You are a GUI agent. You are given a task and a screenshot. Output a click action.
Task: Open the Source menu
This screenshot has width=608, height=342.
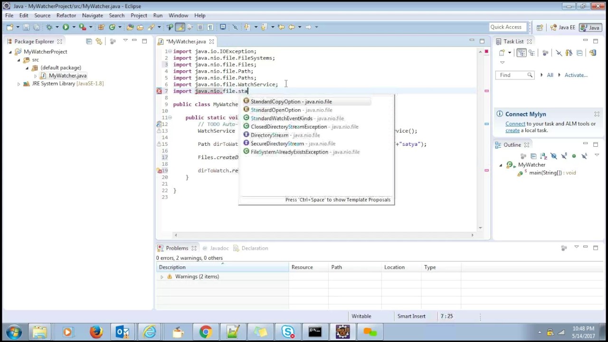(42, 16)
